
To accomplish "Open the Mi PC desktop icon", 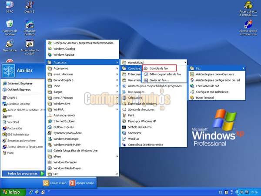I will pos(10,7).
